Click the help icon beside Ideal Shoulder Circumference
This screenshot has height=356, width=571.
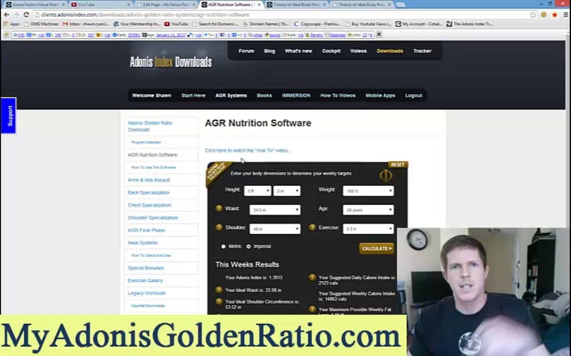click(219, 302)
